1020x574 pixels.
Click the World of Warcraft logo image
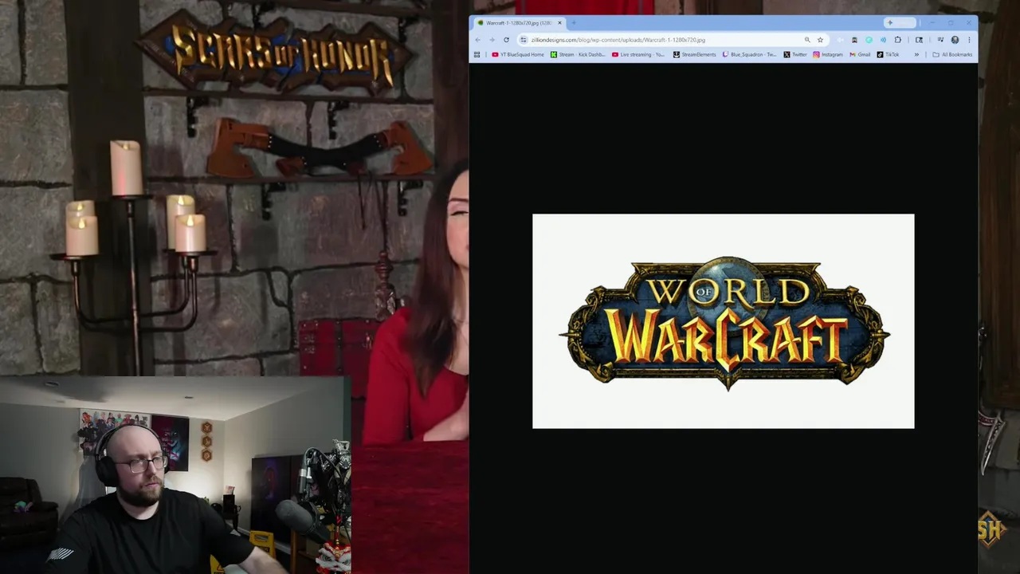point(724,321)
